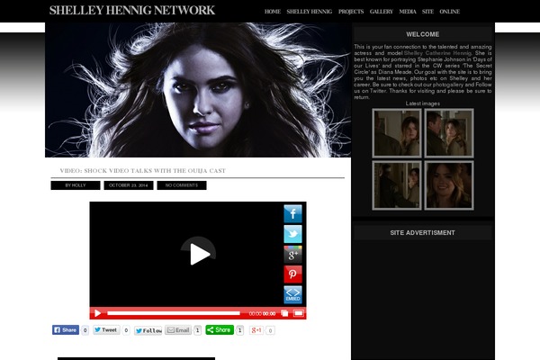The width and height of the screenshot is (540, 360).
Task: Open the GALLERY menu item
Action: coord(382,12)
